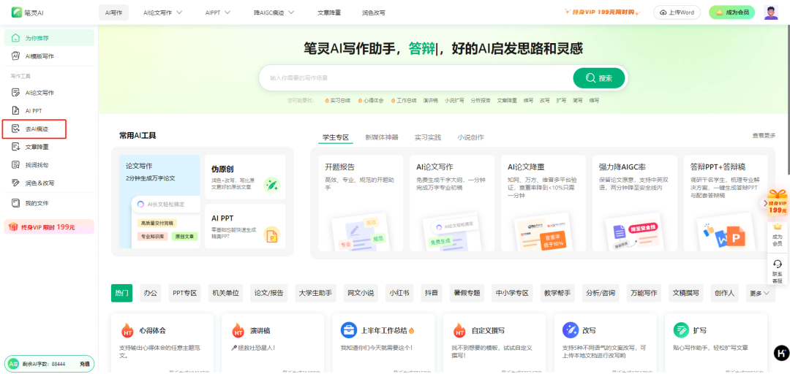790x374 pixels.
Task: Click 终身VIP 限时199元 sidebar banner
Action: [x=49, y=227]
